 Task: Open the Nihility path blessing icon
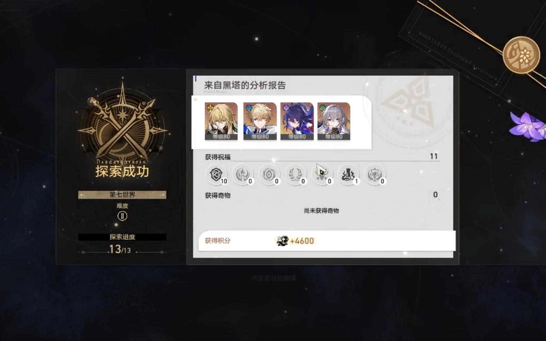pos(269,174)
